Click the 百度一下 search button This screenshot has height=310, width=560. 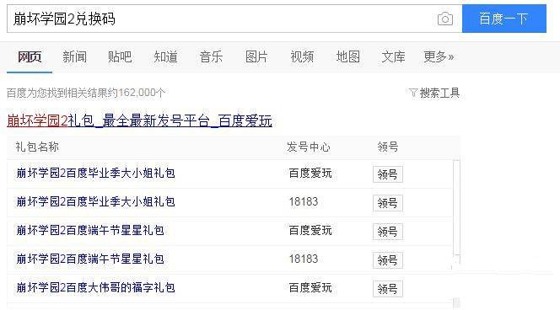click(x=504, y=19)
